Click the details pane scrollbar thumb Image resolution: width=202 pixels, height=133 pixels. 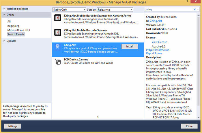point(199,62)
